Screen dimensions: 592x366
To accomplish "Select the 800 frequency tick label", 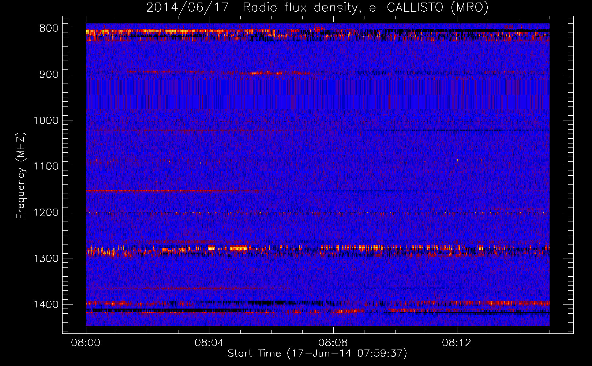I will [x=49, y=29].
